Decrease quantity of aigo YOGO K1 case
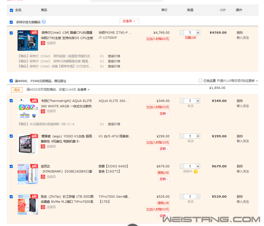Viewport: 264px width, 226px height. (182, 136)
